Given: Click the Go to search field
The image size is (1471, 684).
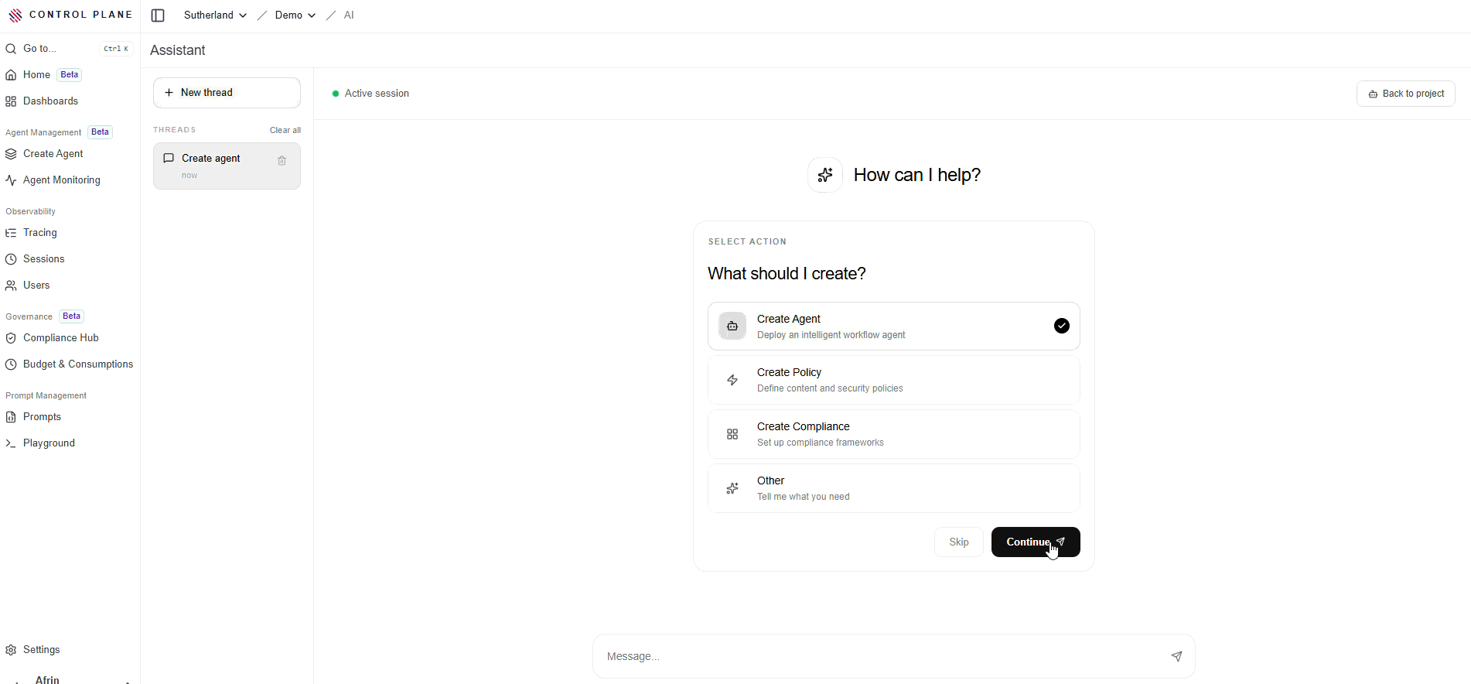Looking at the screenshot, I should coord(70,49).
